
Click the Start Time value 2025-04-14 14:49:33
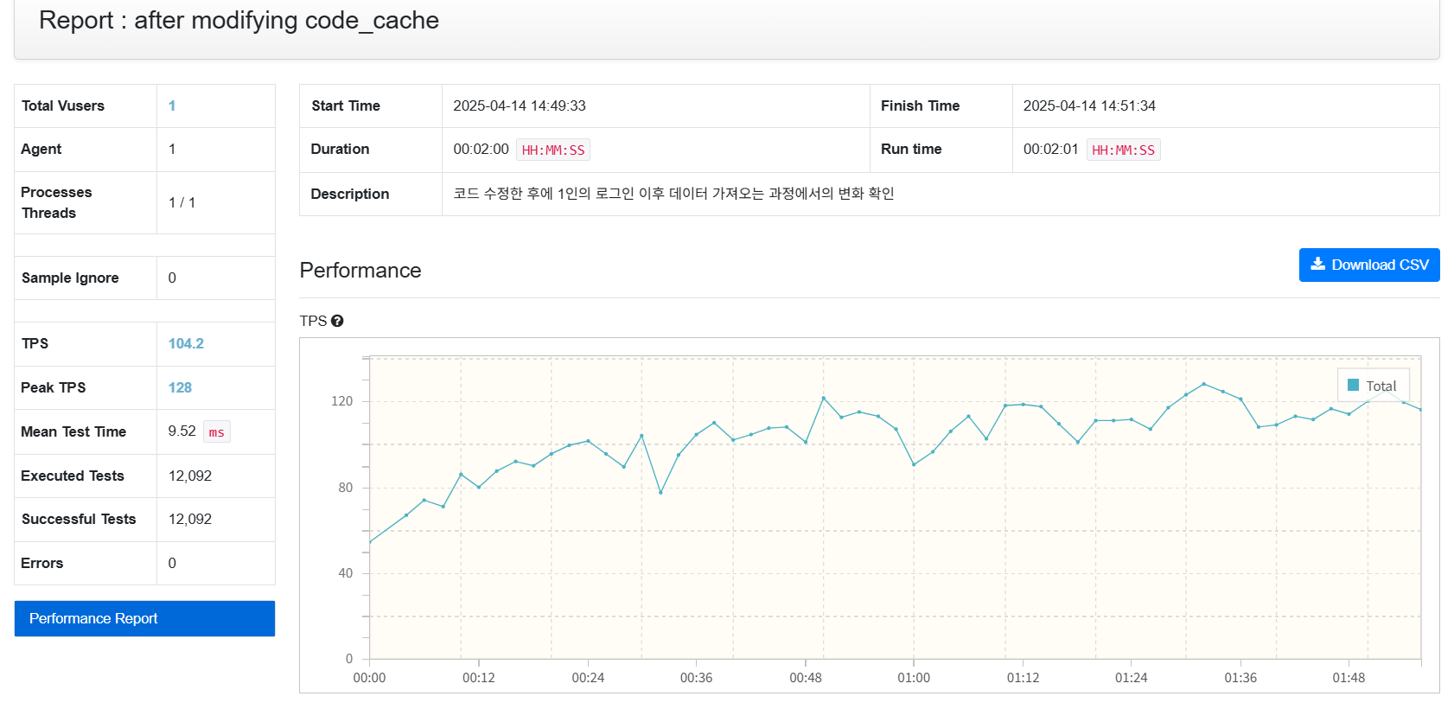pyautogui.click(x=520, y=105)
